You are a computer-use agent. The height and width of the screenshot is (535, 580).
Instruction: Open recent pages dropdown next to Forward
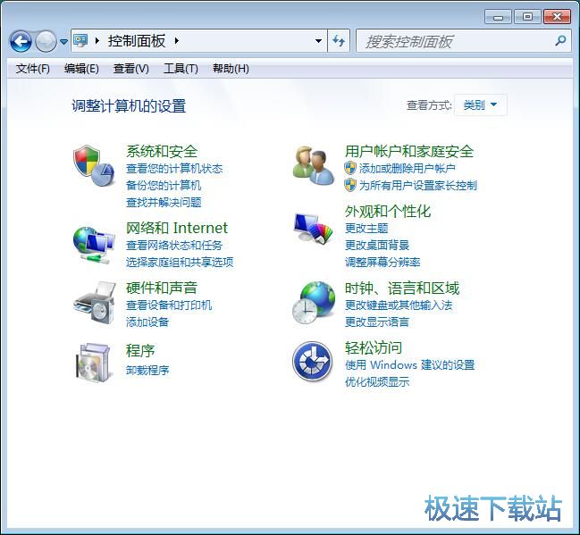point(63,41)
